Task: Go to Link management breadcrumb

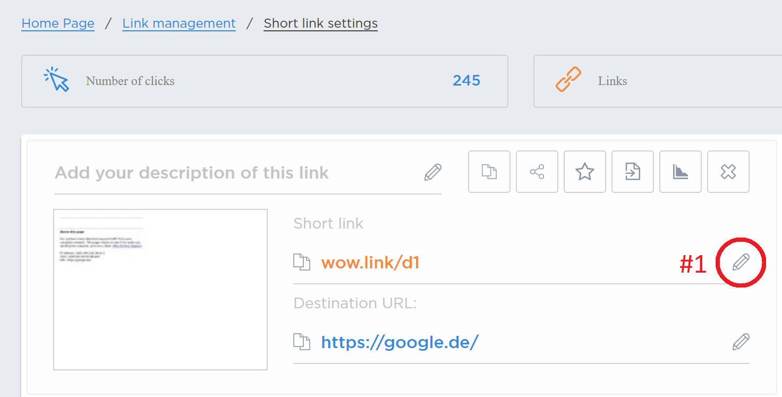Action: (179, 23)
